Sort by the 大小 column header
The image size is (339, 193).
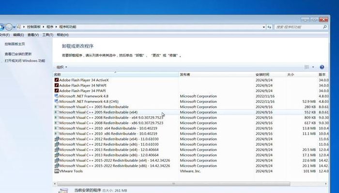point(302,74)
